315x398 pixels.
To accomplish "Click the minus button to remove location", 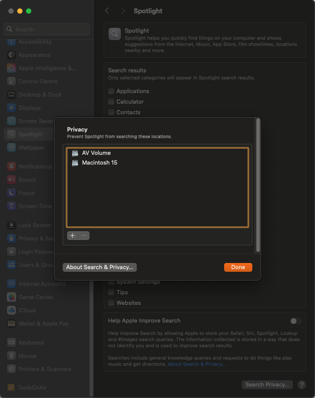I will coord(84,236).
